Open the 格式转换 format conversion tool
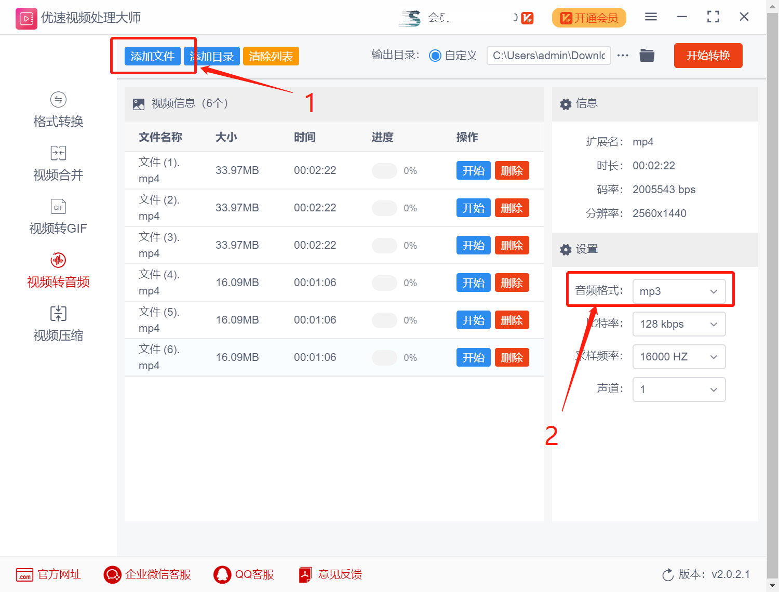Viewport: 779px width, 592px height. point(58,110)
